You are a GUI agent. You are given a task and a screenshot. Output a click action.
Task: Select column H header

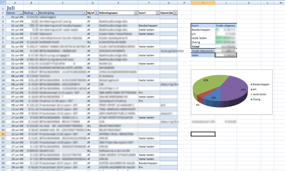pyautogui.click(x=184, y=3)
